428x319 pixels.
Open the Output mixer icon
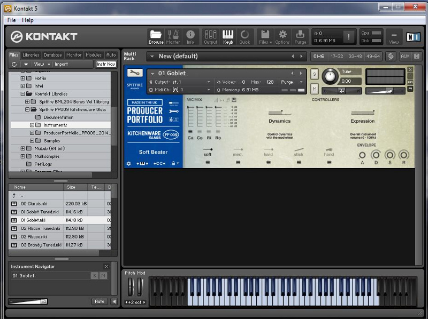[210, 37]
